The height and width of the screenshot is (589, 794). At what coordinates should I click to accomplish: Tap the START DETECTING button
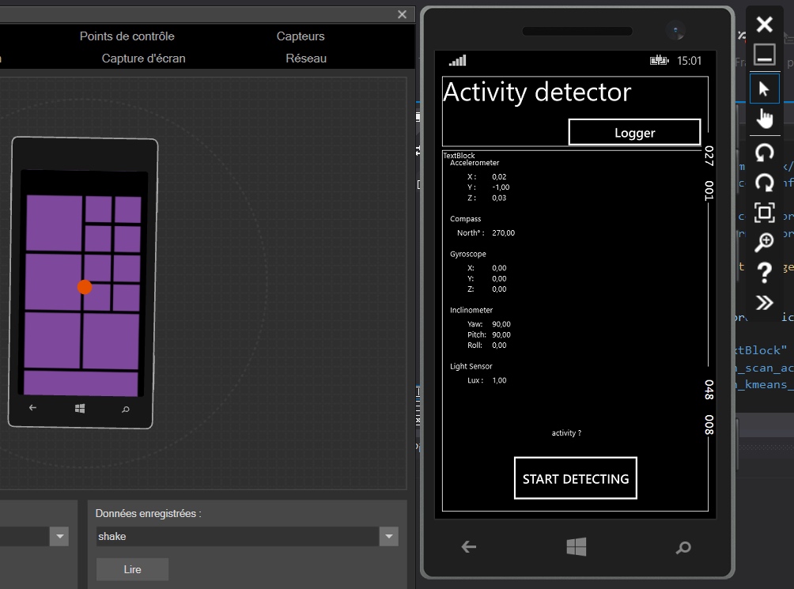pos(575,478)
